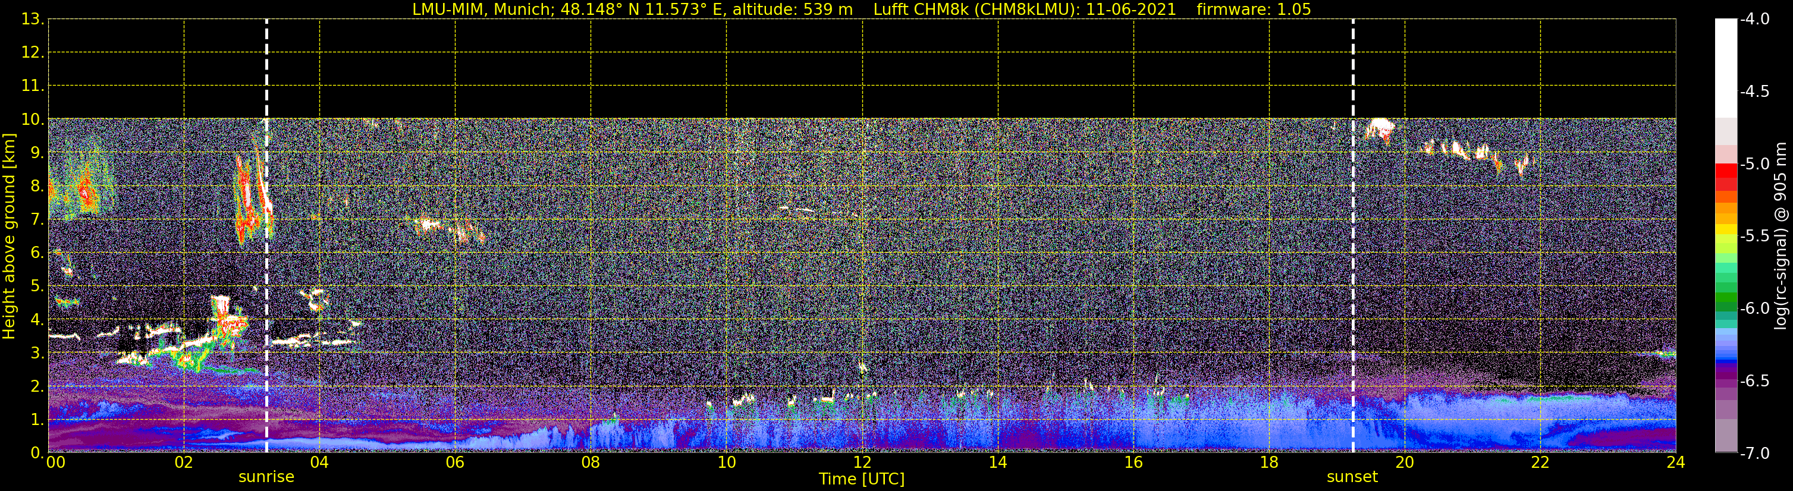This screenshot has height=491, width=1793.
Task: Click the 'Time [UTC]' axis label
Action: (x=862, y=479)
